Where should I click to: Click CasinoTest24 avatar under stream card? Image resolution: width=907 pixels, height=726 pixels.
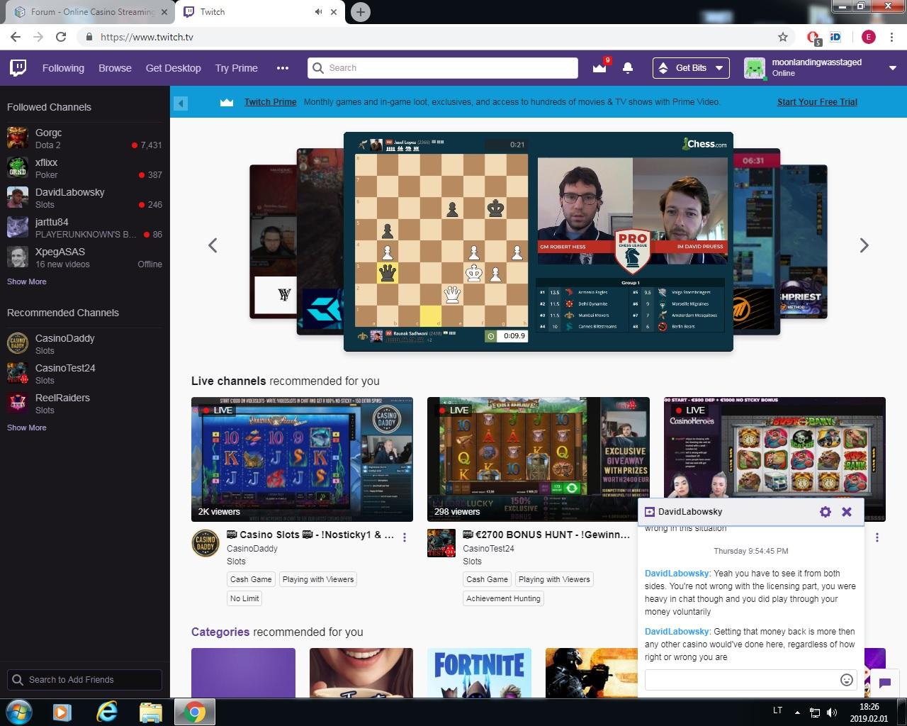pyautogui.click(x=441, y=543)
